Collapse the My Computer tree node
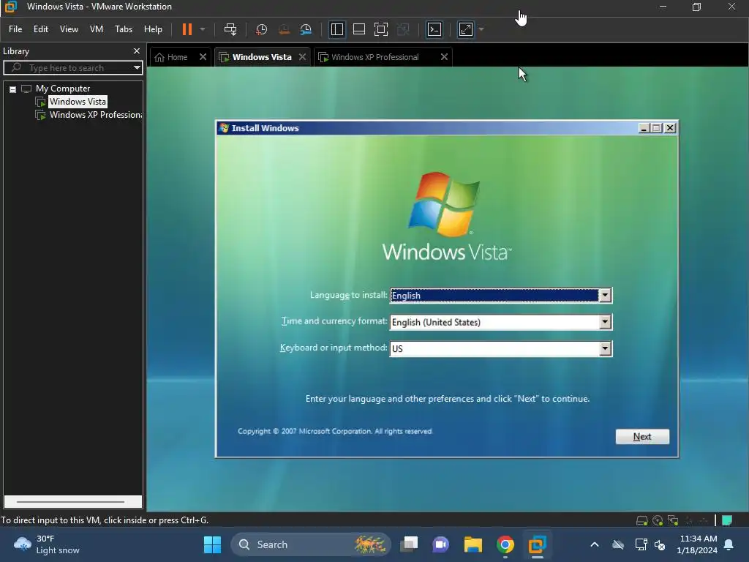The width and height of the screenshot is (749, 562). click(x=13, y=89)
